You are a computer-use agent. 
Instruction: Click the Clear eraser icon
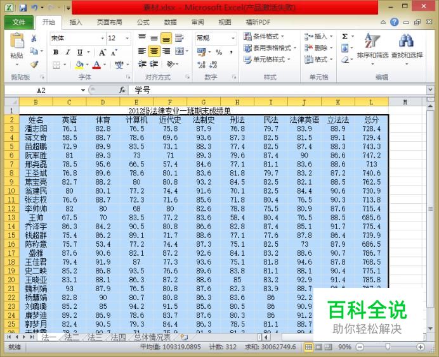345,59
